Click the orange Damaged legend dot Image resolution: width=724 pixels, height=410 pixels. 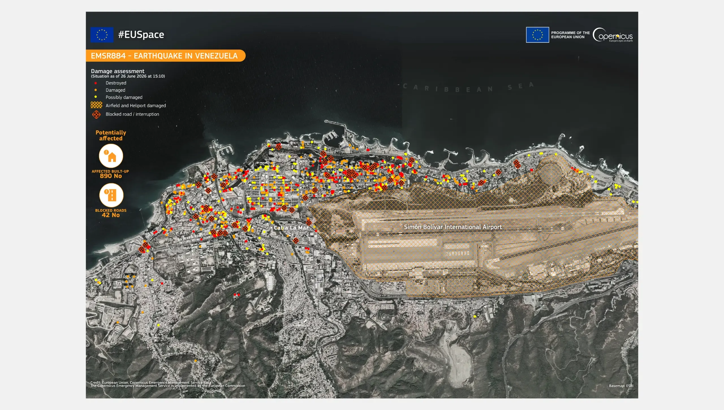[x=96, y=90]
